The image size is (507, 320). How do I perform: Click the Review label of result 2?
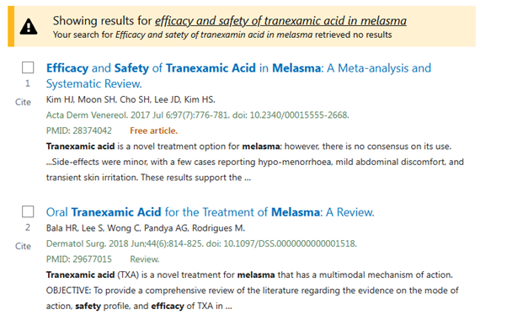coord(145,259)
